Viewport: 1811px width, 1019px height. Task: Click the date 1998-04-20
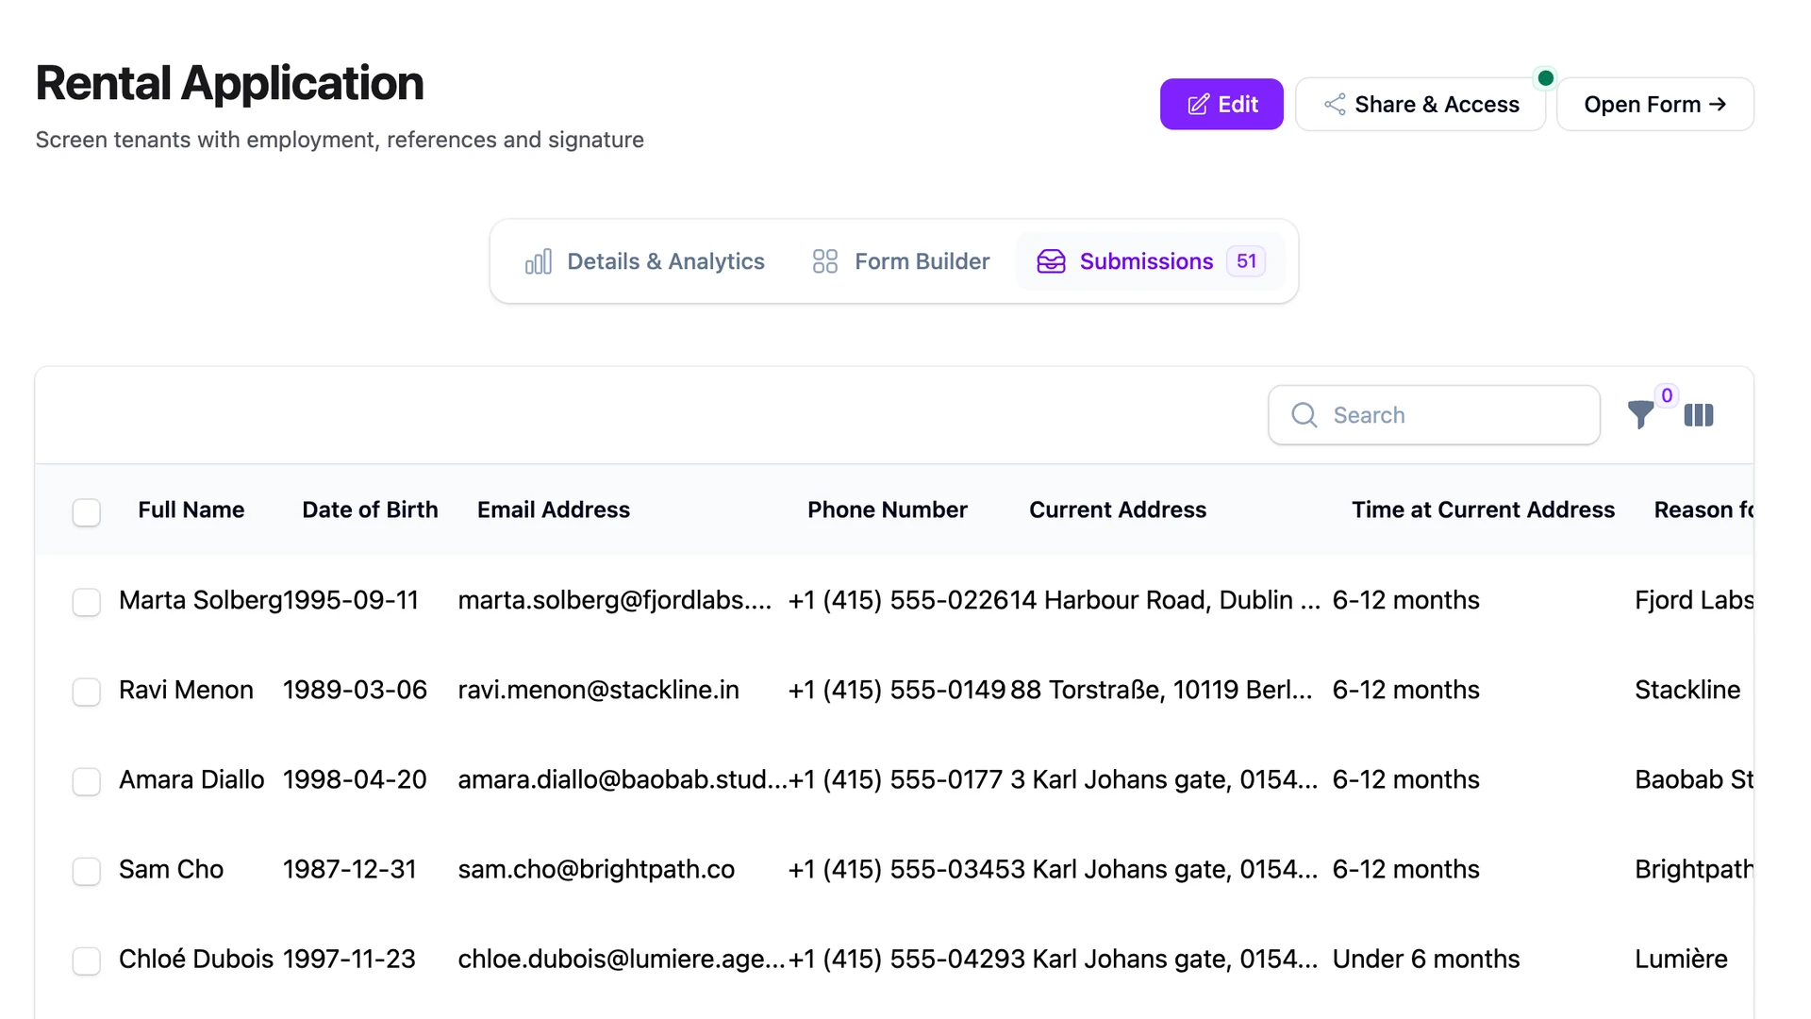pos(355,779)
